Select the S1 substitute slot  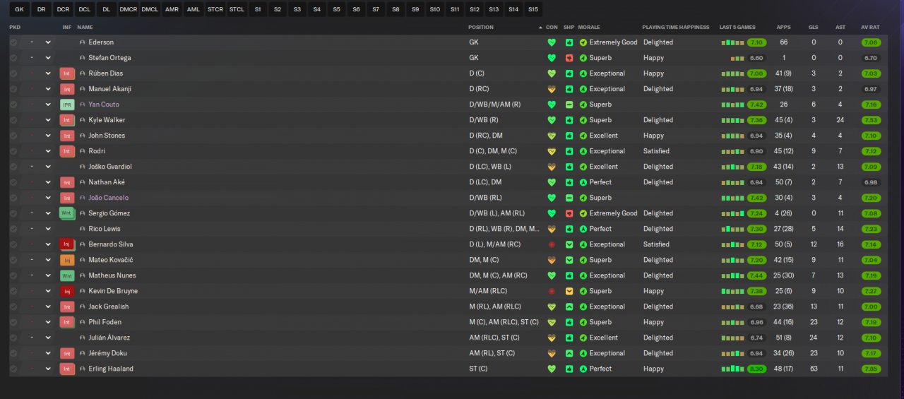click(258, 9)
